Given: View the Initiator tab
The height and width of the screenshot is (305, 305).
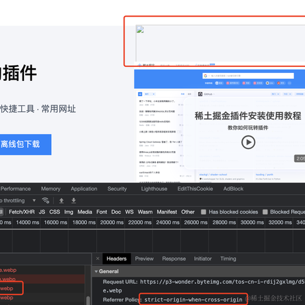Looking at the screenshot, I should pos(203,259).
